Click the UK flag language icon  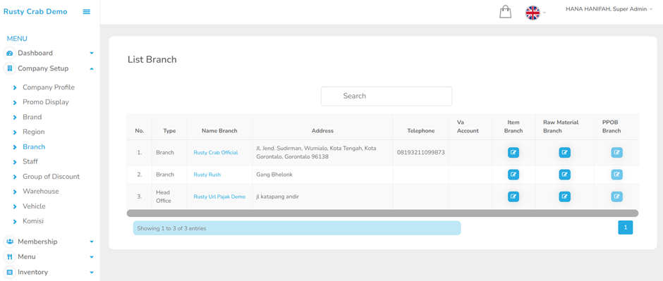[x=533, y=13]
